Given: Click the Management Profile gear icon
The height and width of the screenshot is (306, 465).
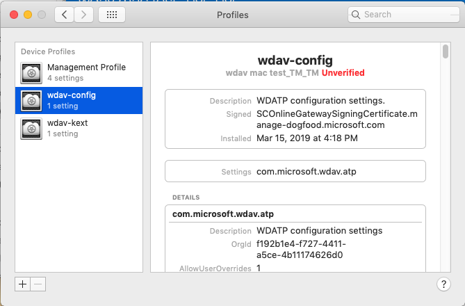Looking at the screenshot, I should coord(31,73).
